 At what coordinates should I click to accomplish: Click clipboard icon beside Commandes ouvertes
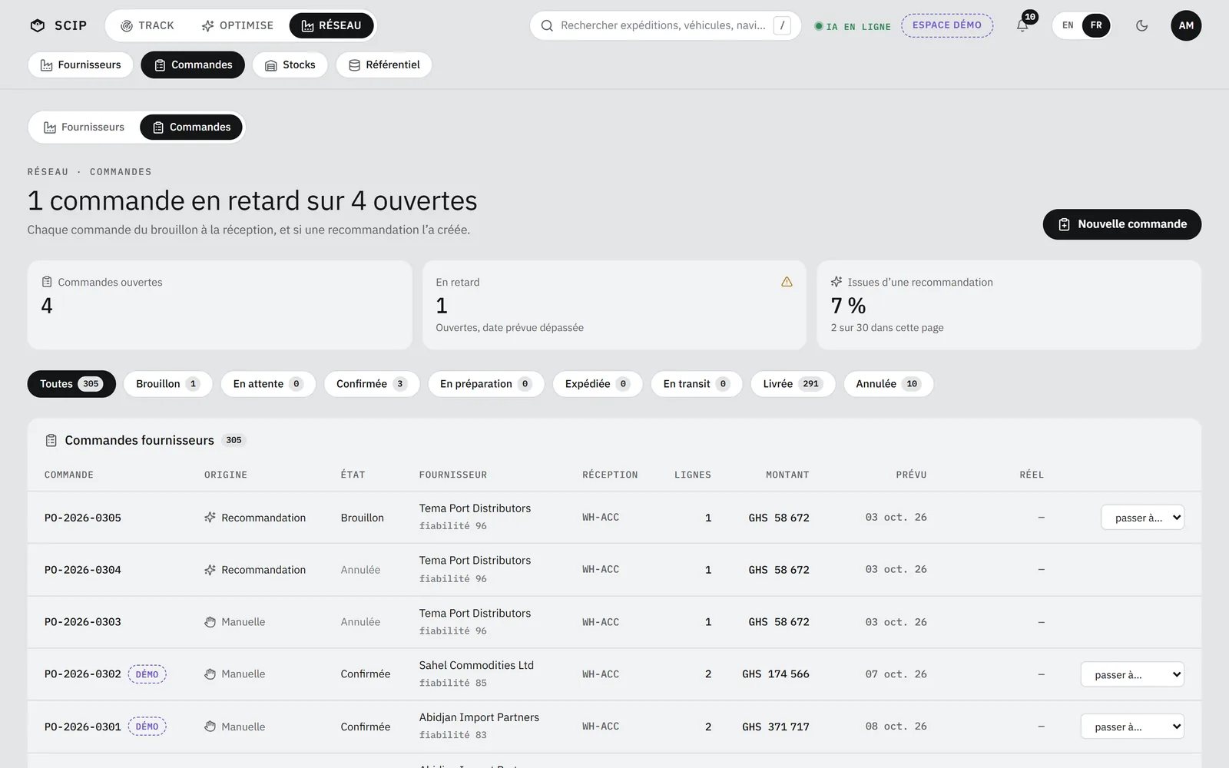[47, 282]
